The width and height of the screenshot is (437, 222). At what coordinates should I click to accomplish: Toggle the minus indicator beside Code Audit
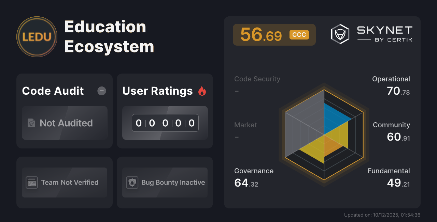pos(101,91)
